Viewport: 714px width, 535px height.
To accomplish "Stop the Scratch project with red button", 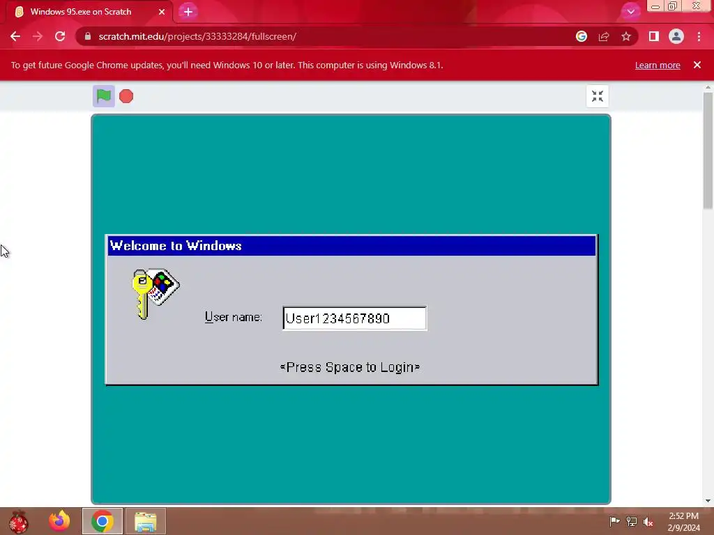I will 126,96.
